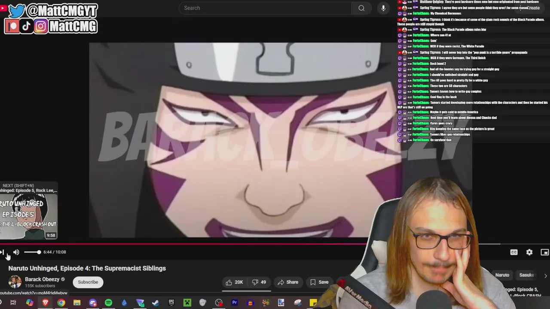Dislike the video with the thumbs-down

[x=259, y=282]
